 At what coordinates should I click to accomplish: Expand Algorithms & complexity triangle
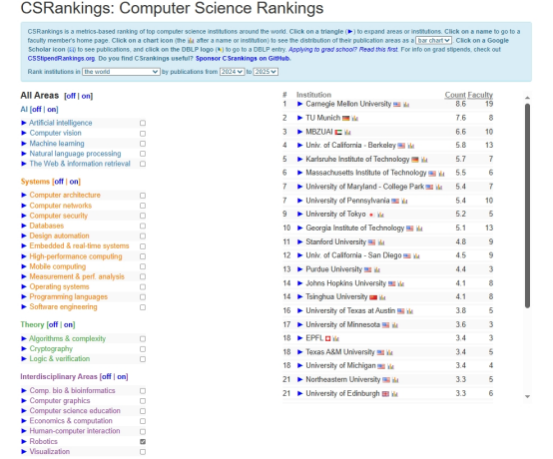[24, 339]
